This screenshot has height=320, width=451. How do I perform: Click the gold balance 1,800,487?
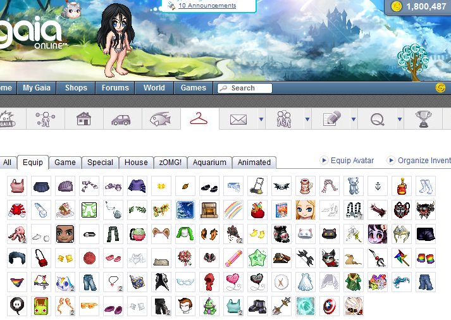[x=426, y=6]
